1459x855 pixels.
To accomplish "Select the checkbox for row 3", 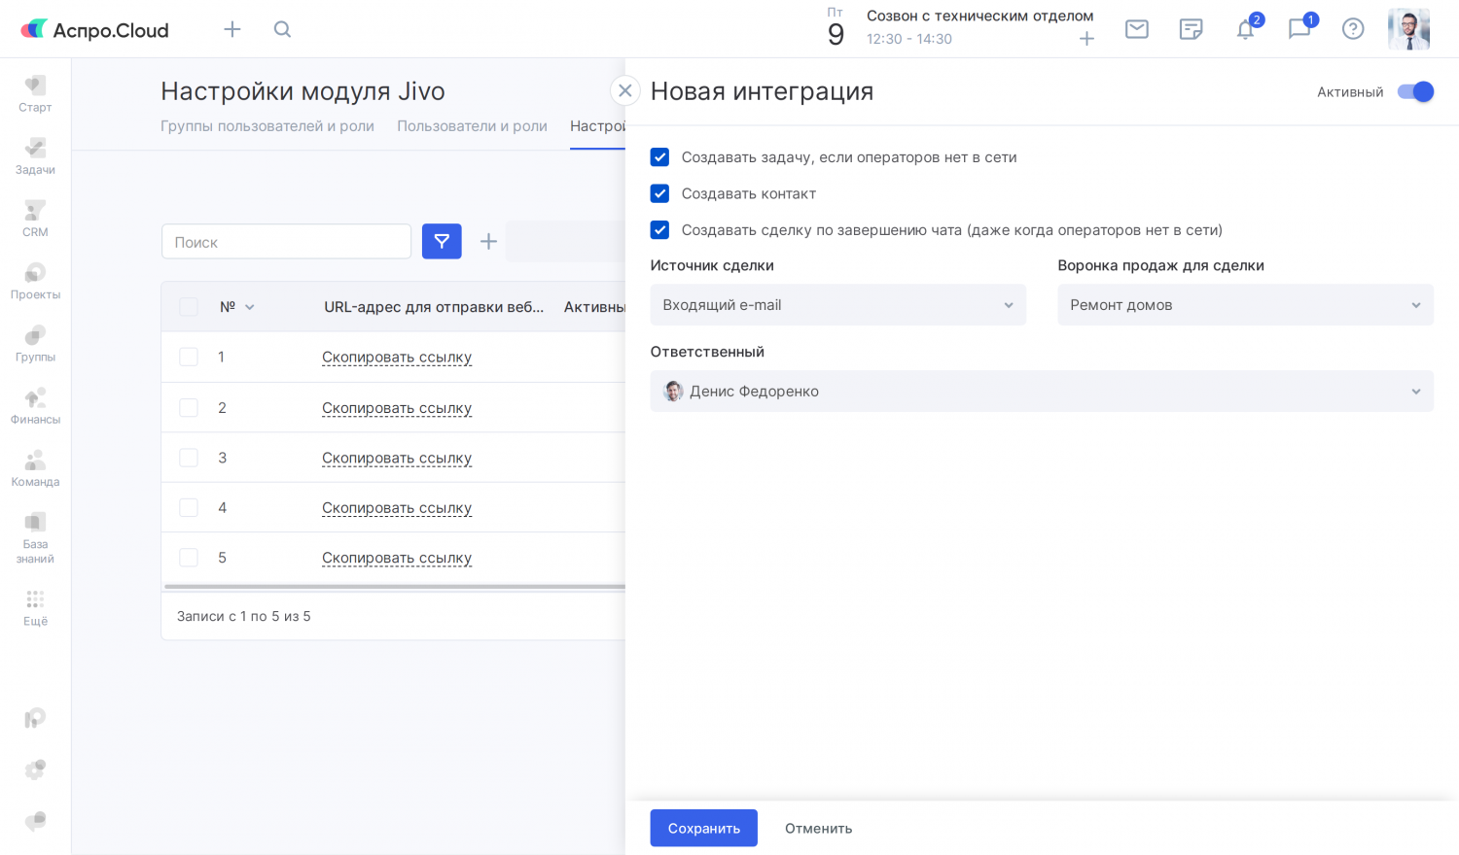I will [189, 458].
